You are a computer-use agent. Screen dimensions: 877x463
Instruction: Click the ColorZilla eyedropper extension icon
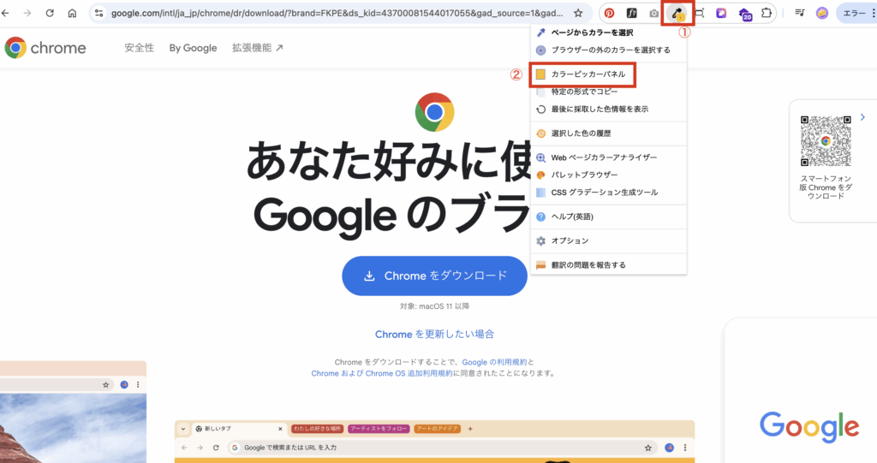pos(677,14)
